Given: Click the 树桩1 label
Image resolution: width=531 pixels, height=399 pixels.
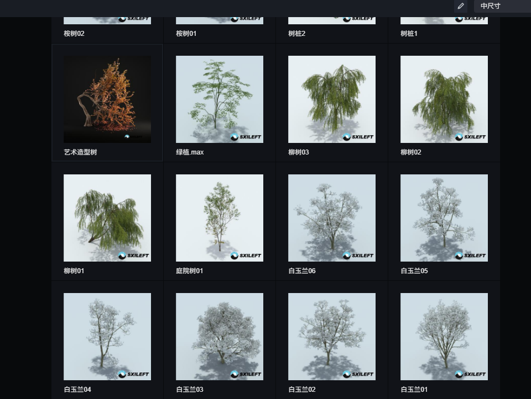Looking at the screenshot, I should tap(409, 34).
